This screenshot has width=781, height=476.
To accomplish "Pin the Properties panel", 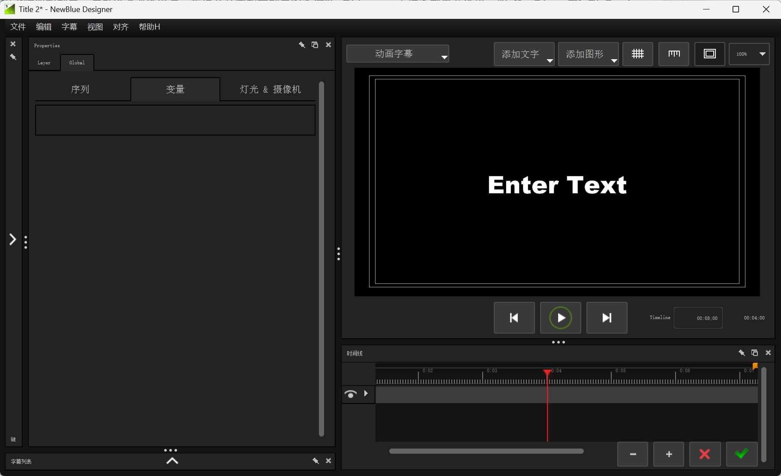I will pyautogui.click(x=302, y=45).
